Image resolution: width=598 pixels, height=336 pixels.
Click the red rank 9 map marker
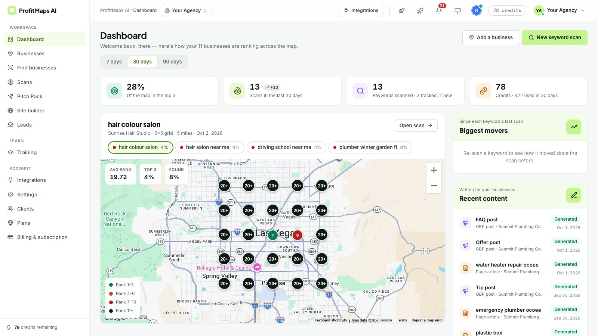tap(298, 235)
